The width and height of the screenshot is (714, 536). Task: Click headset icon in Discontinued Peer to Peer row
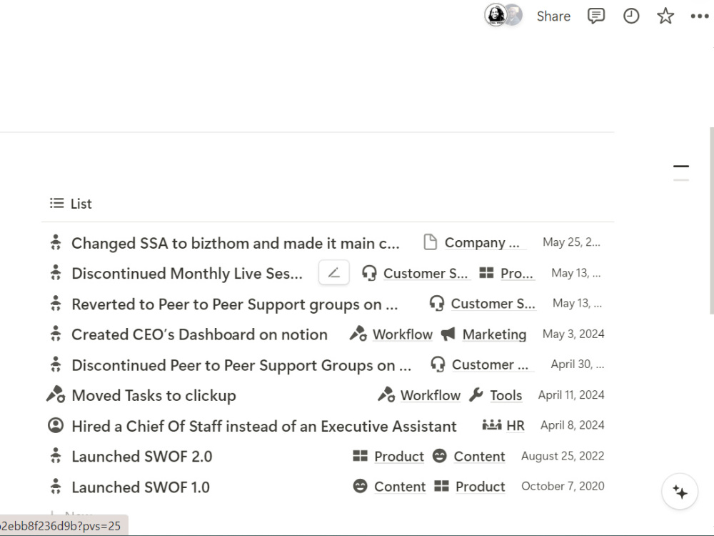[x=438, y=364]
